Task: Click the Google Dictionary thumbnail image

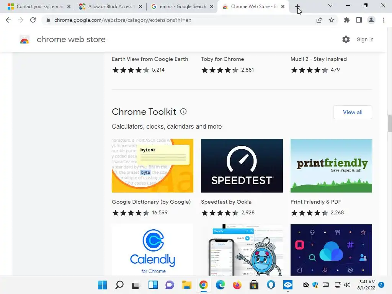Action: tap(152, 166)
